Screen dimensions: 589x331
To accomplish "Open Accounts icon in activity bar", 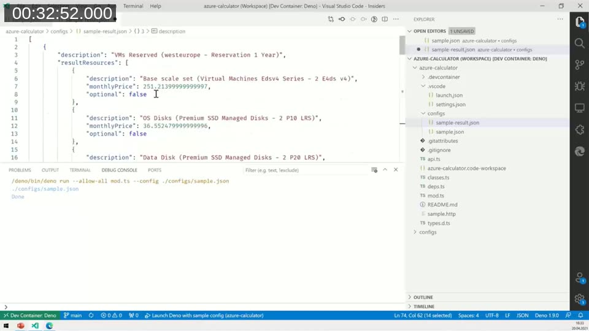I will click(x=580, y=278).
